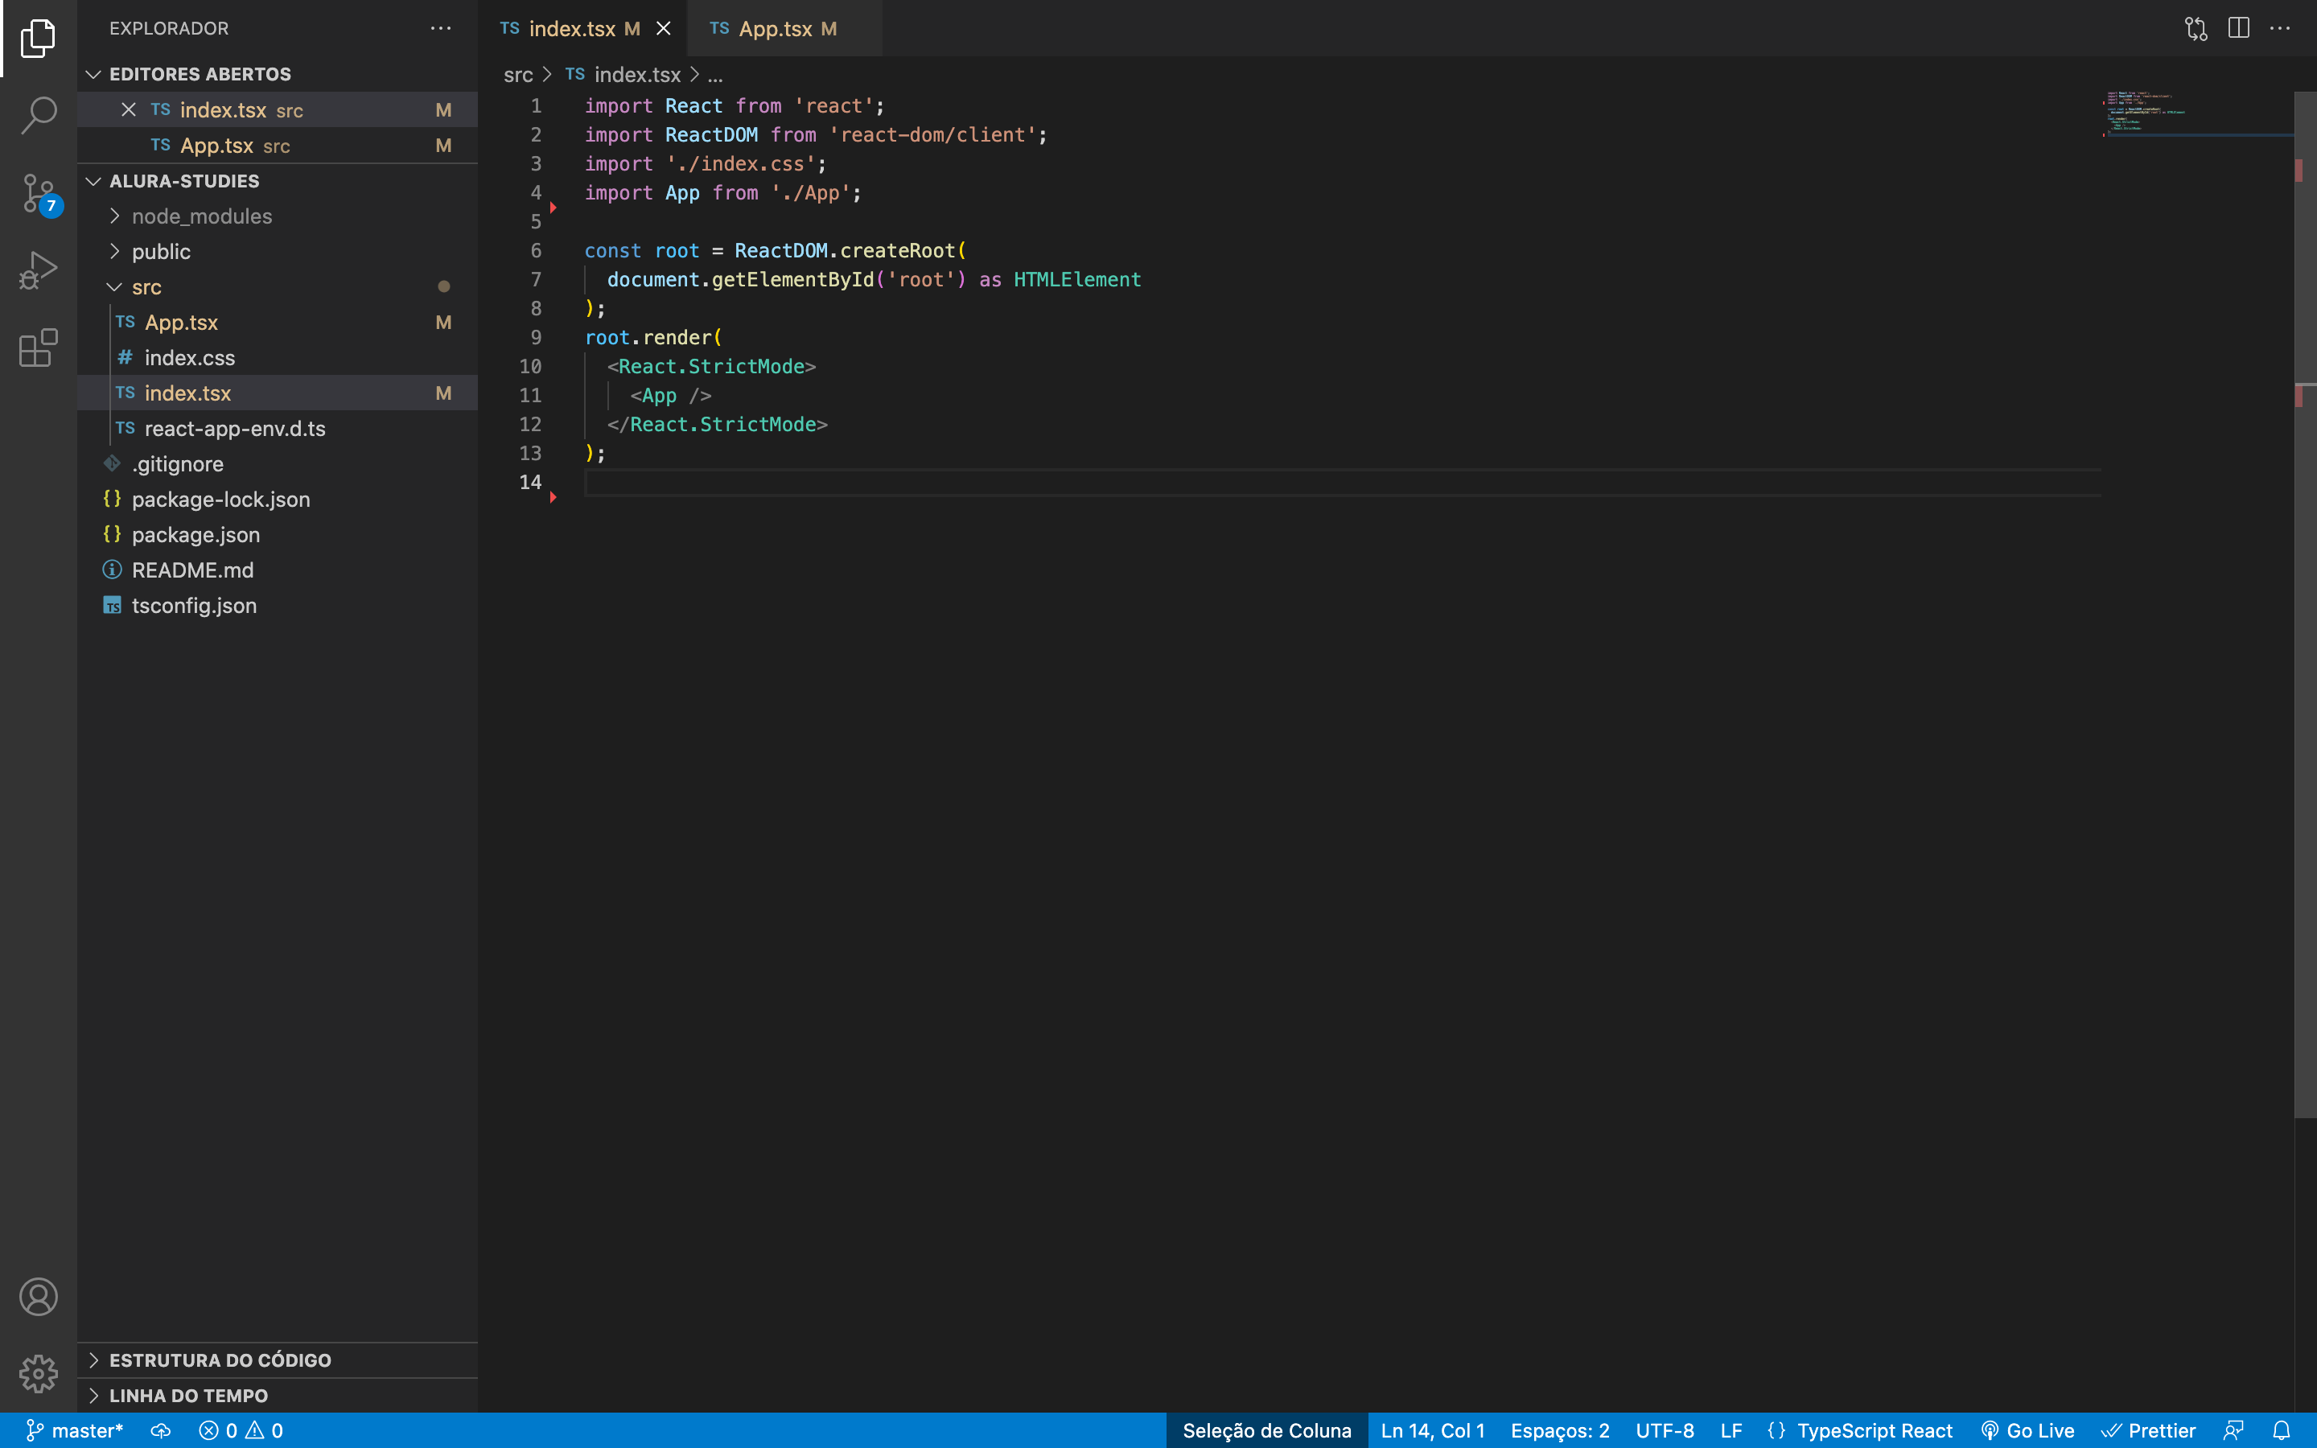Click the src breadcrumb segment
The height and width of the screenshot is (1448, 2317).
pos(518,75)
